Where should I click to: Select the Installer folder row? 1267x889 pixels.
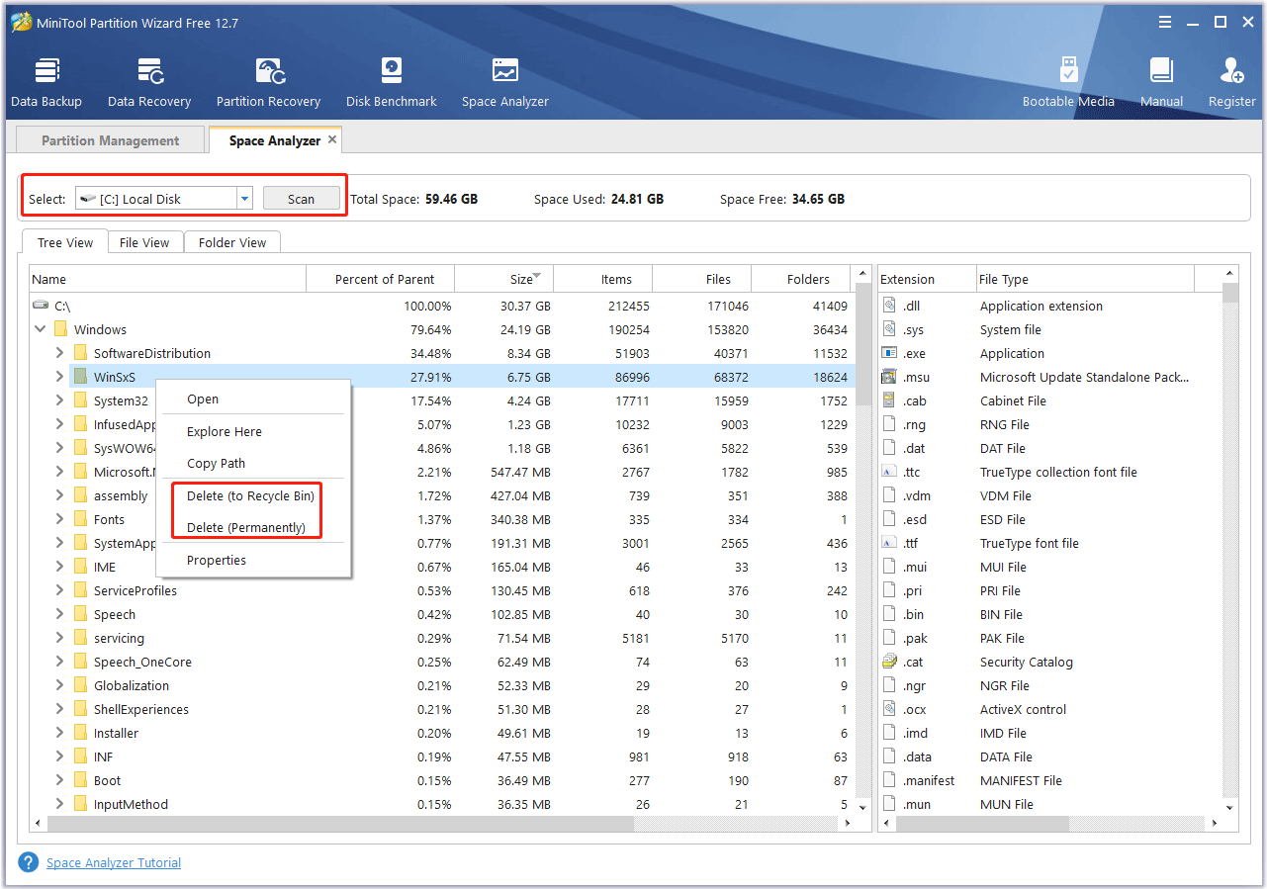coord(442,733)
